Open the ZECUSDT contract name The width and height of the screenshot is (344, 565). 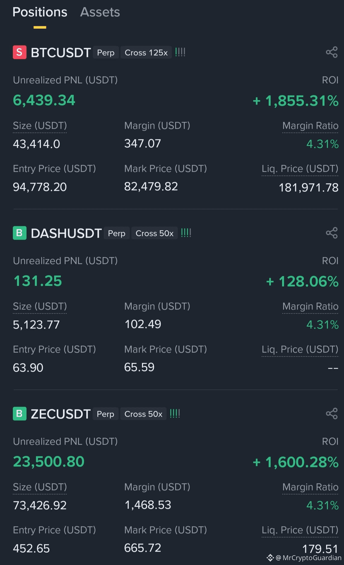pos(61,414)
